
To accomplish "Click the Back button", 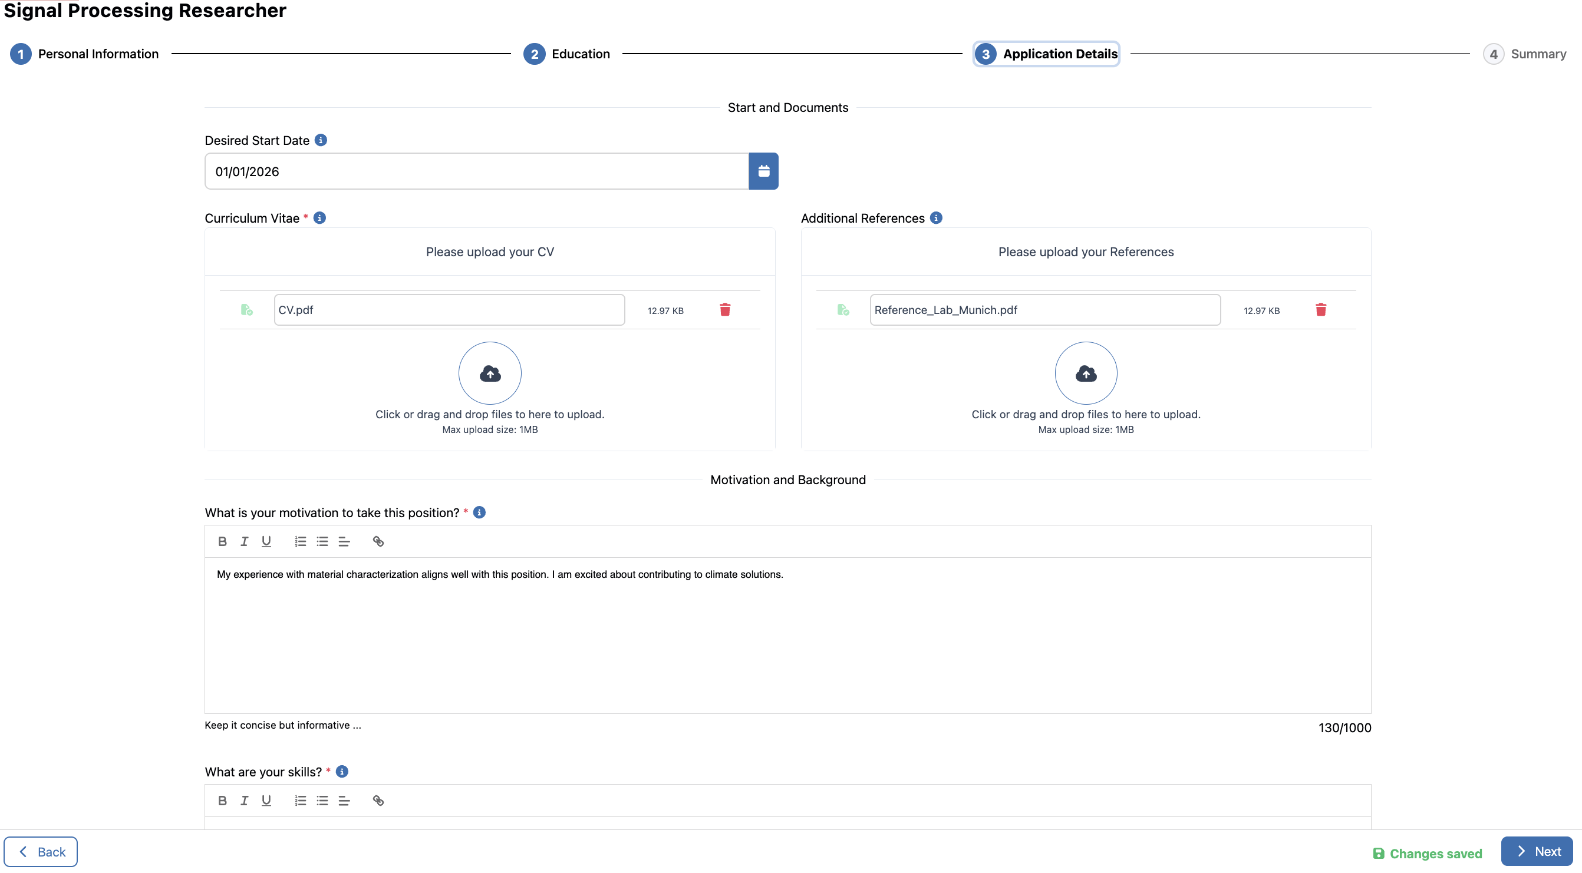I will tap(41, 852).
